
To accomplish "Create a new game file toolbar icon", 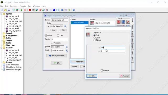I will pos(2,10).
